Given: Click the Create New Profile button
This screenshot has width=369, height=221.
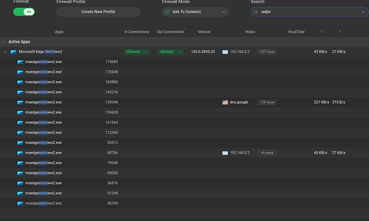Looking at the screenshot, I should coord(98,12).
